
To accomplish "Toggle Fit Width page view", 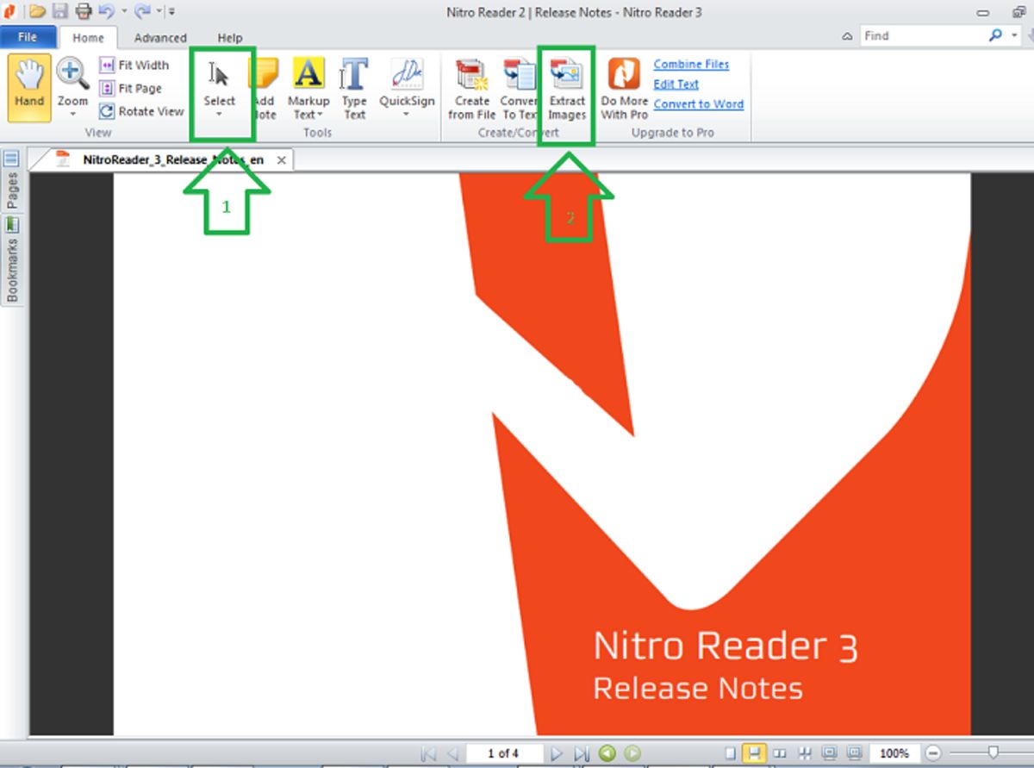I will point(135,65).
